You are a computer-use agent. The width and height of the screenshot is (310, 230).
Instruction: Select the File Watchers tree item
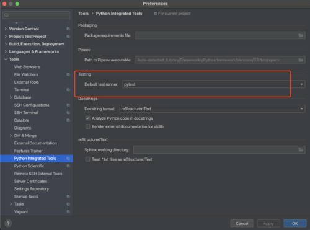pos(26,74)
